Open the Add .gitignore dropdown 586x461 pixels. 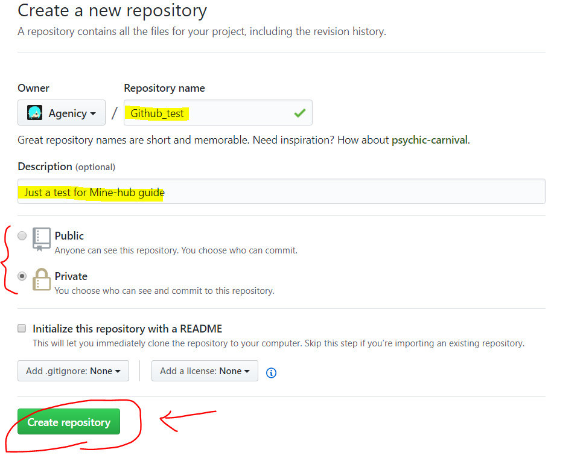click(73, 370)
